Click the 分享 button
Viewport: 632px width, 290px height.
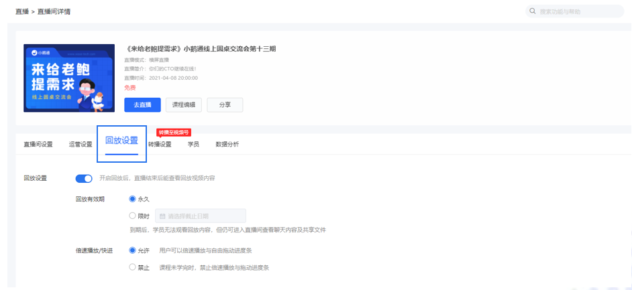[225, 104]
